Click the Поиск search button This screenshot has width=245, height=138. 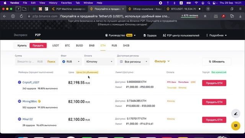(51, 62)
